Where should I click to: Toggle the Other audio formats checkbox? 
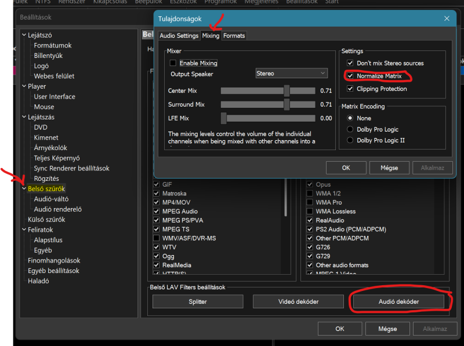point(310,265)
